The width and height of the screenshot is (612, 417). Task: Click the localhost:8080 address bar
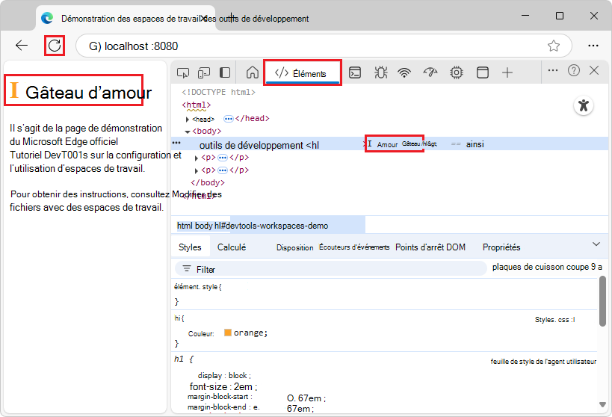click(324, 46)
